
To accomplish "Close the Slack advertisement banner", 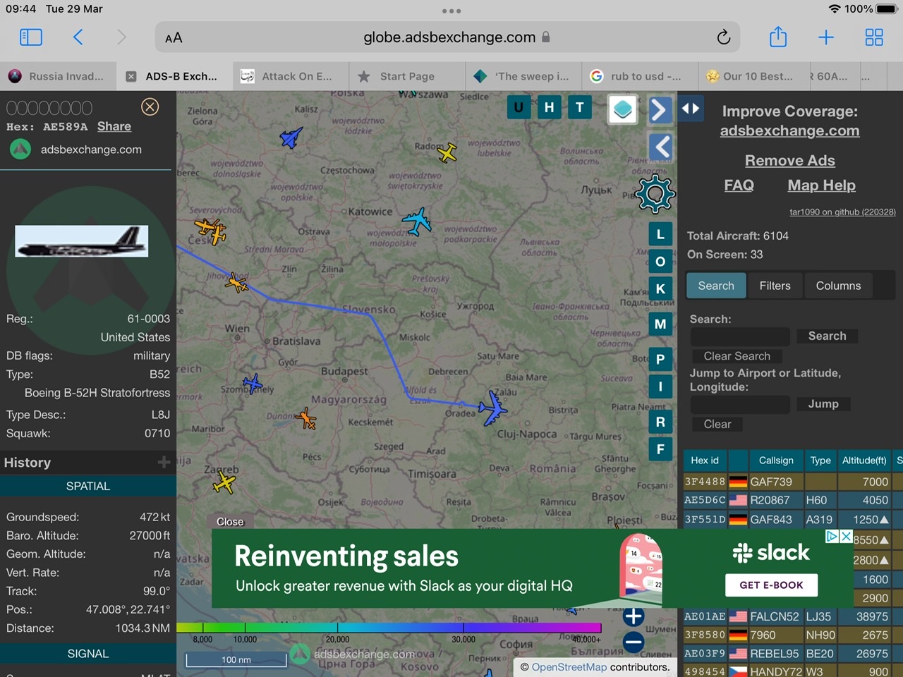I will [x=846, y=537].
